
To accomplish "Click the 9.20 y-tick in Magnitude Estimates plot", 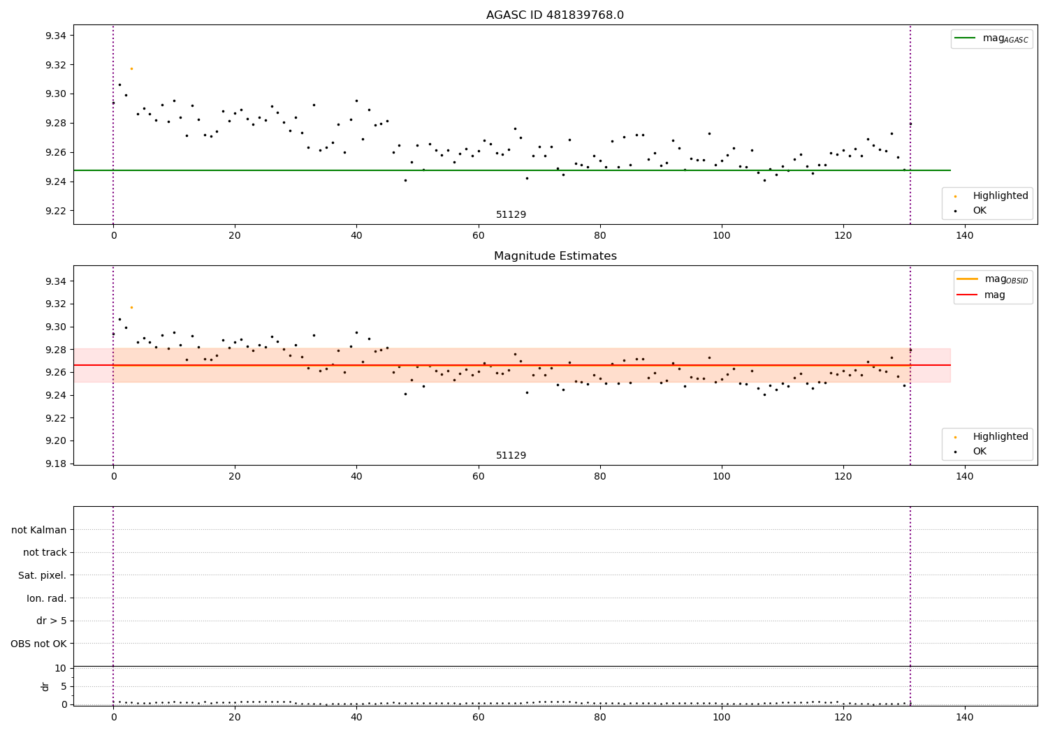I will (54, 440).
